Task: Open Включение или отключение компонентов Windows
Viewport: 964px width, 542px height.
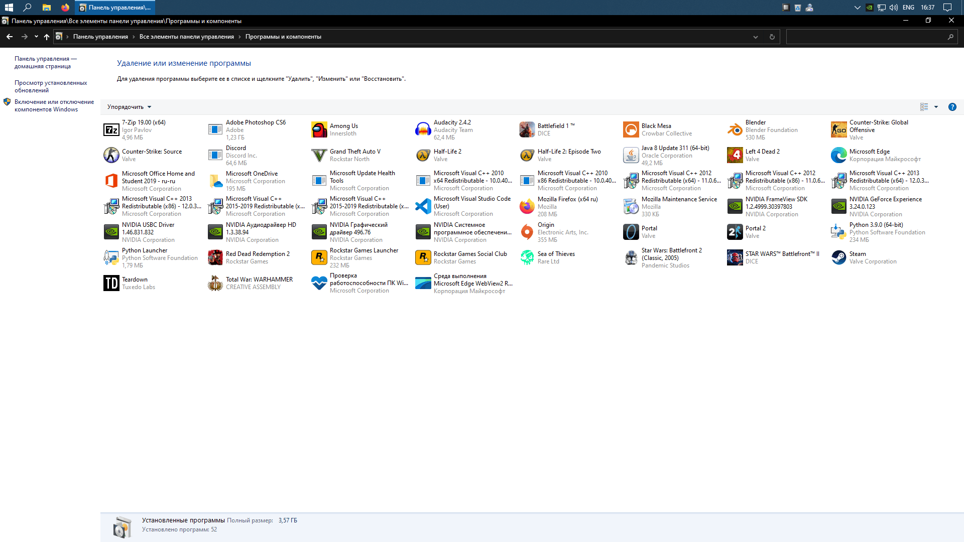Action: (54, 106)
